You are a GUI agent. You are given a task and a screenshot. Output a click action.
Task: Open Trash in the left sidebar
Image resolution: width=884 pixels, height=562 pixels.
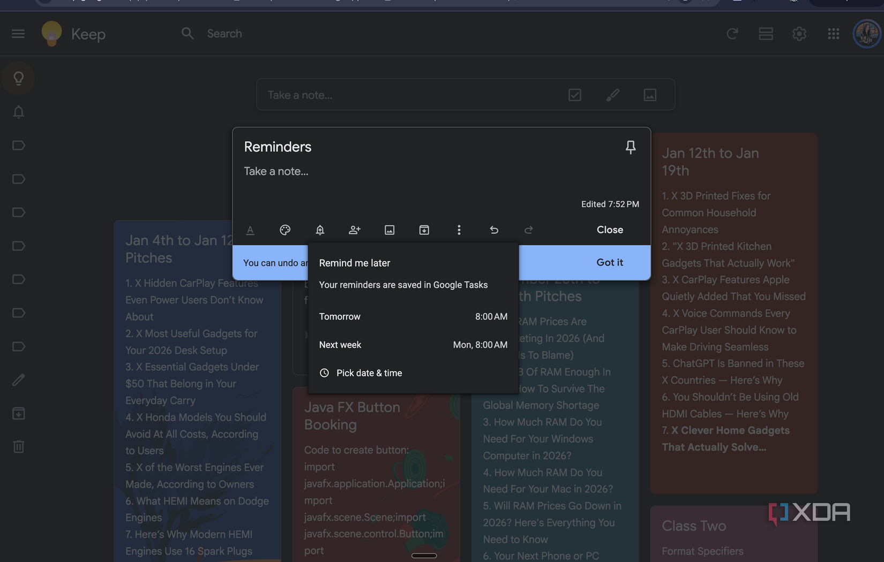tap(19, 446)
